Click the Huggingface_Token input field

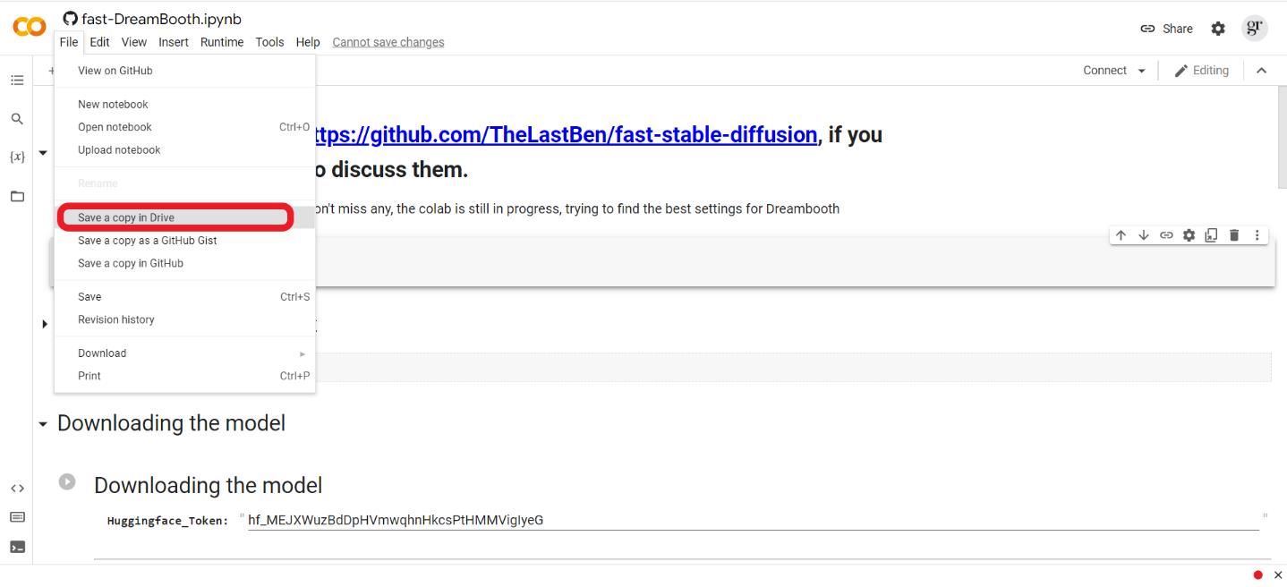[753, 521]
